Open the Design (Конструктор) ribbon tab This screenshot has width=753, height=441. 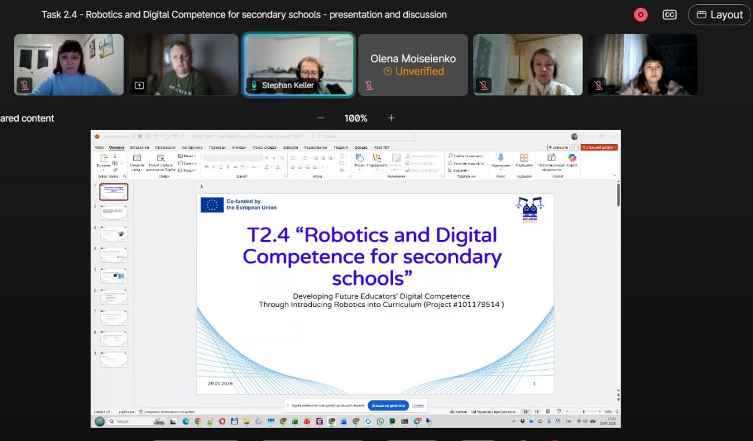[x=192, y=148]
